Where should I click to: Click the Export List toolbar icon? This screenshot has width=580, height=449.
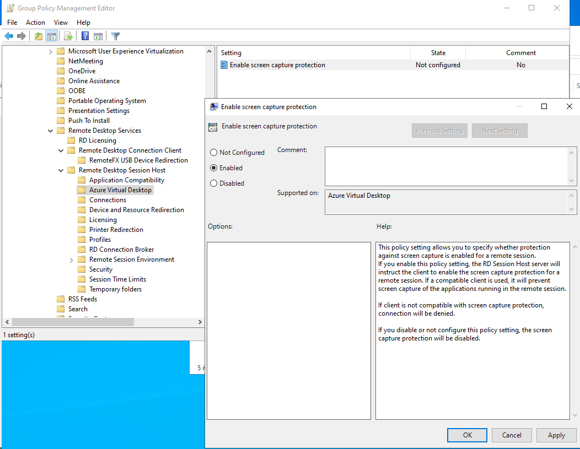(68, 36)
